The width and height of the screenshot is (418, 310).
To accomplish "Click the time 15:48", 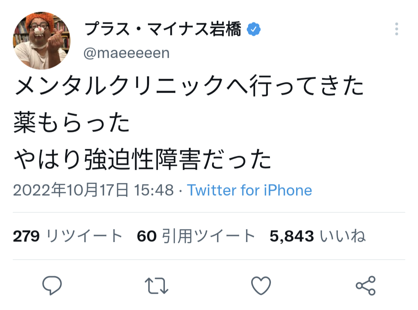I will tap(154, 190).
